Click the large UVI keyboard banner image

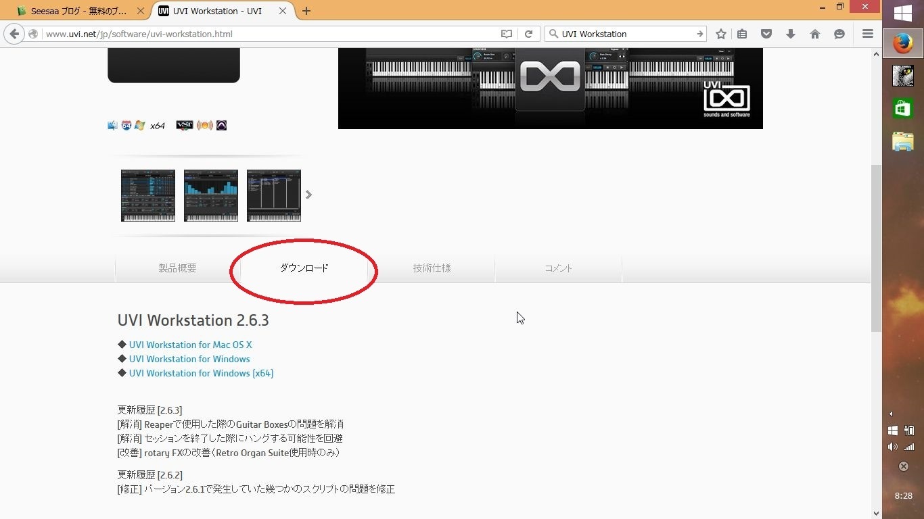pos(551,88)
